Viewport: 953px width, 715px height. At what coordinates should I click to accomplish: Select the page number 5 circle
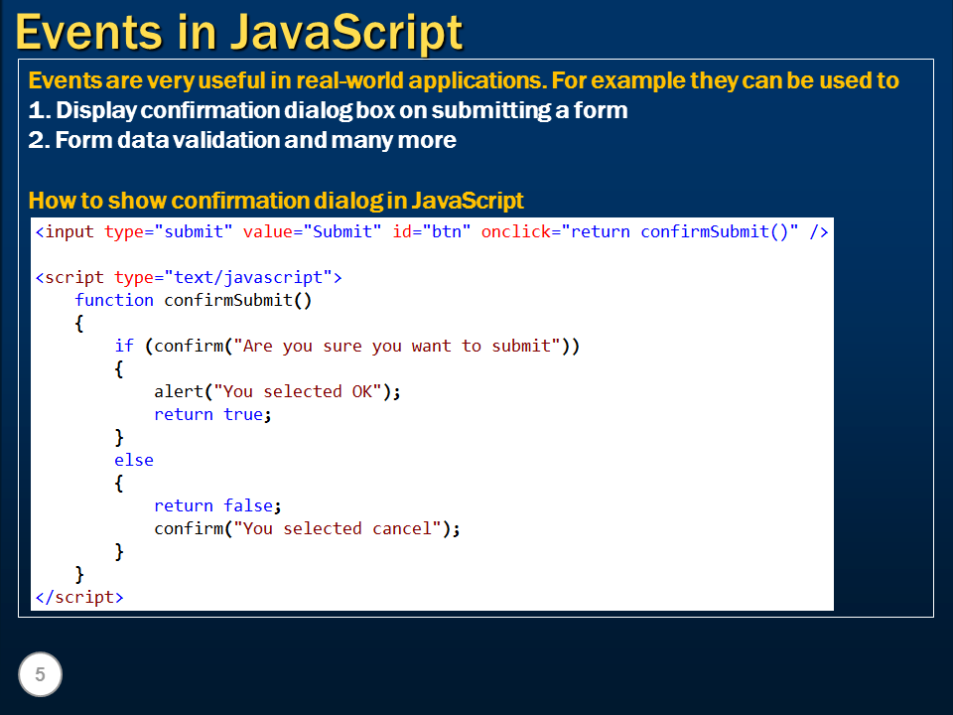tap(40, 674)
